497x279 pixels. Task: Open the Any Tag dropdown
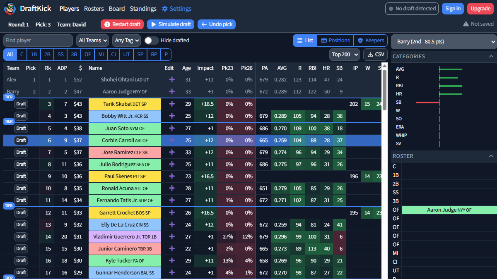tap(126, 40)
